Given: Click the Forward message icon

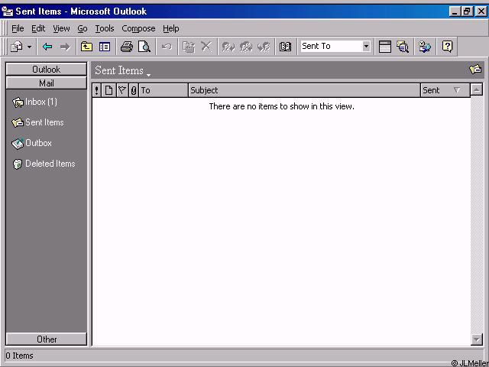Looking at the screenshot, I should pyautogui.click(x=264, y=47).
